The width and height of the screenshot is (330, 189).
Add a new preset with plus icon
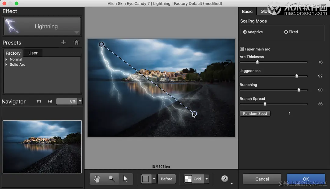pos(63,42)
